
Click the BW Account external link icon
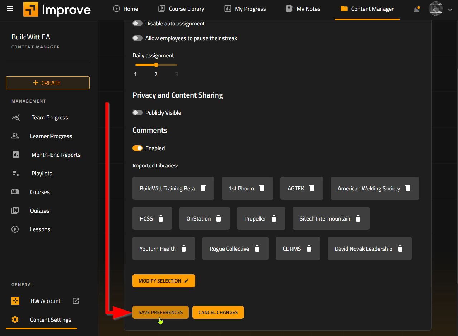click(x=76, y=301)
